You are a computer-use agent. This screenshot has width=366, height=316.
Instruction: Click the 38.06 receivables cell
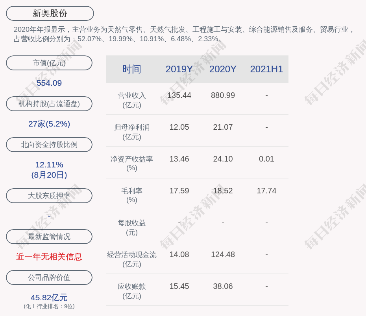[x=223, y=287]
